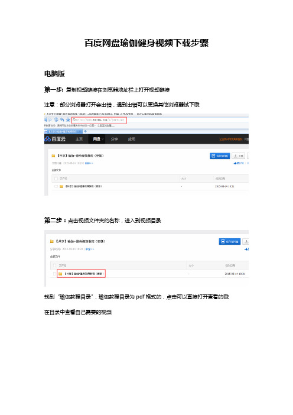The width and height of the screenshot is (293, 415).
Task: Click the 2015-06-14 date cell in step-two row
Action: [235, 274]
